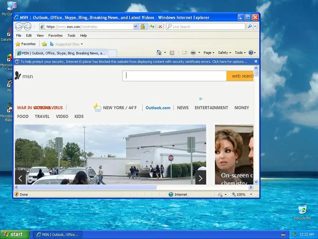Refresh the page with the green arrows
Screen dimensions: 318x239
point(152,27)
